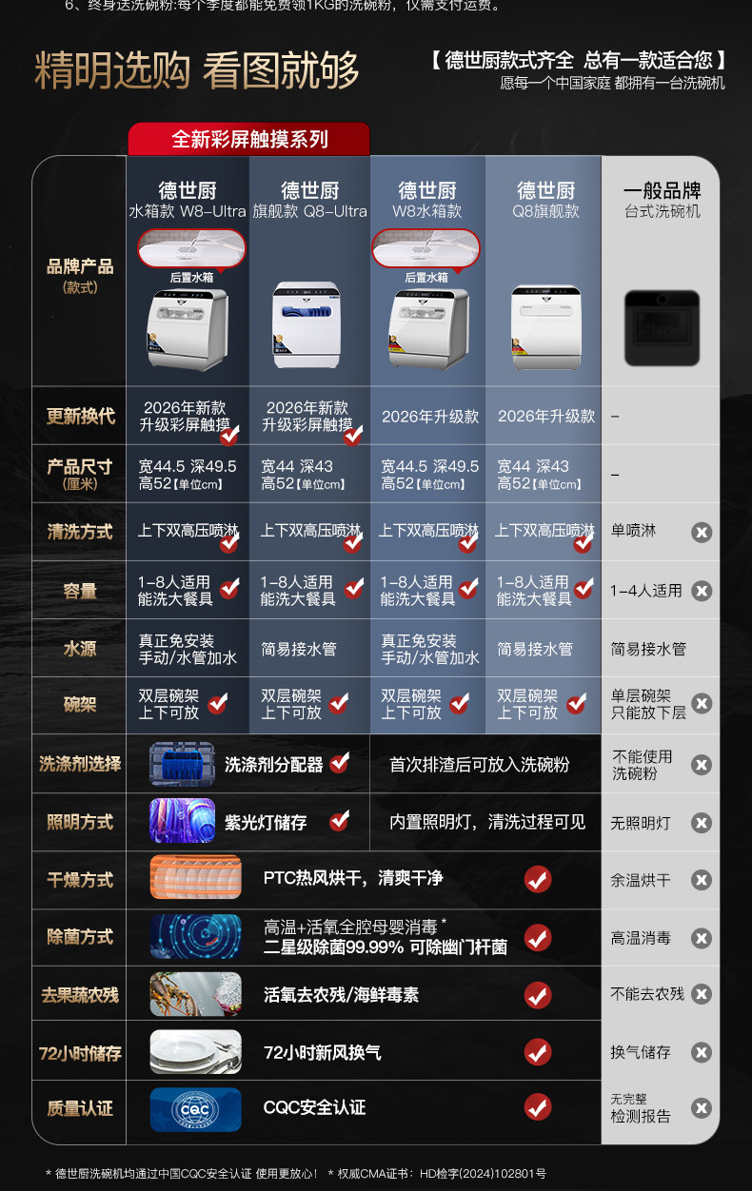Select the 德世厨 W8-Ultra 水箱款 column header
The height and width of the screenshot is (1191, 752).
point(188,200)
